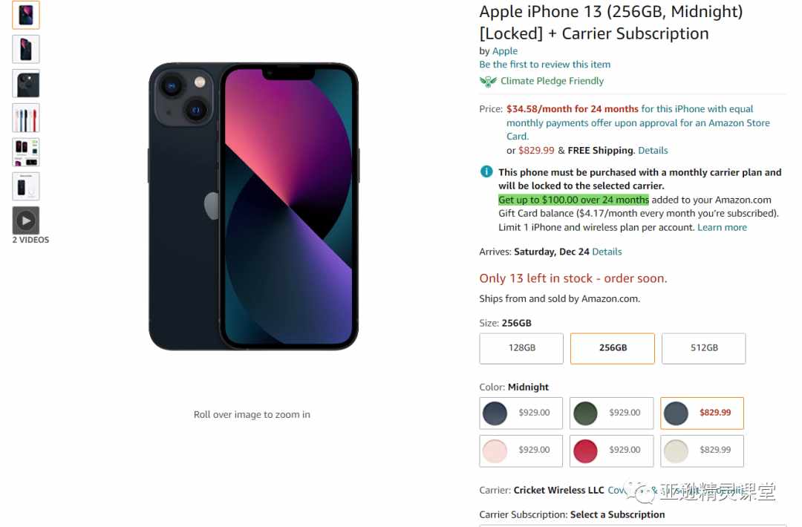Play the product videos thumbnail

point(25,220)
